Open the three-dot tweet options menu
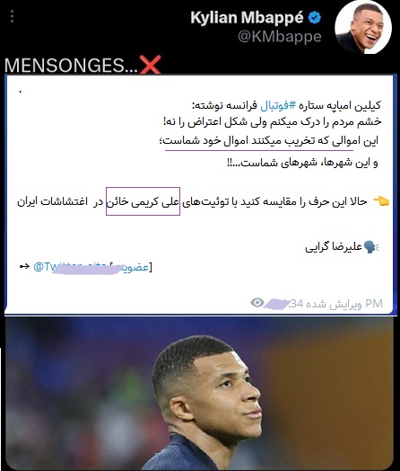The image size is (400, 471). point(12,16)
